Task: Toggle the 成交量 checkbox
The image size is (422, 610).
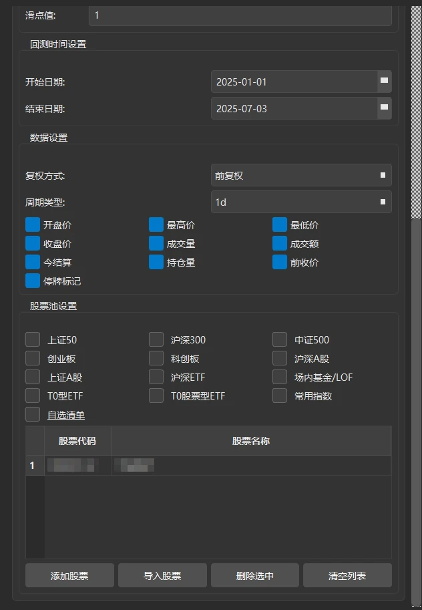Action: click(156, 244)
